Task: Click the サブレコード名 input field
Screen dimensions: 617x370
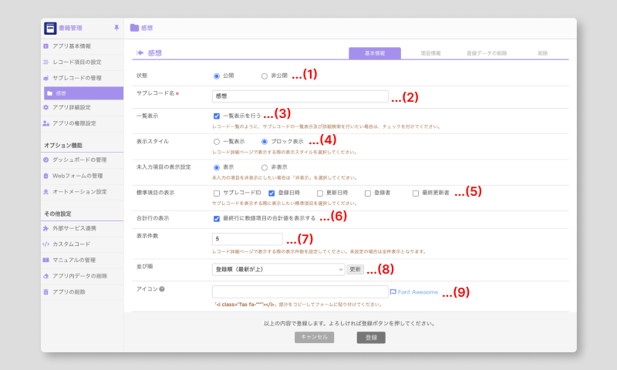Action: [300, 96]
